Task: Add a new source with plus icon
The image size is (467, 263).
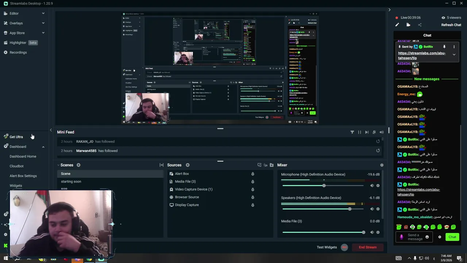Action: [188, 165]
